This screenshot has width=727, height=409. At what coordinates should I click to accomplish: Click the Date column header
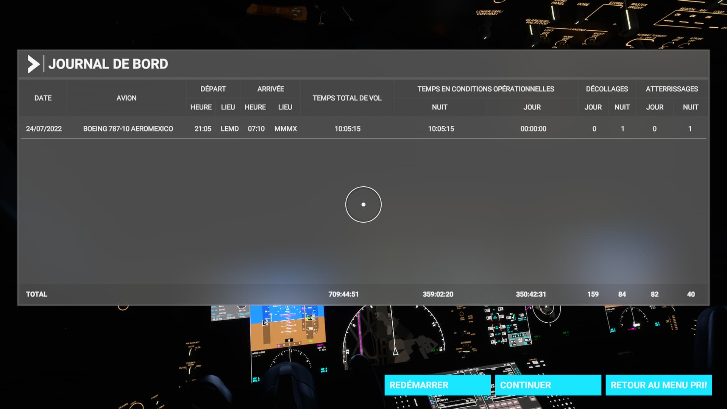[43, 98]
